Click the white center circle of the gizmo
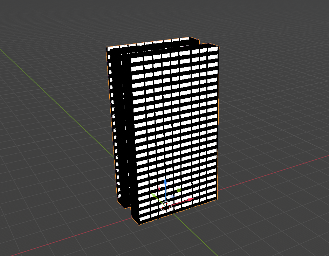 (x=165, y=206)
